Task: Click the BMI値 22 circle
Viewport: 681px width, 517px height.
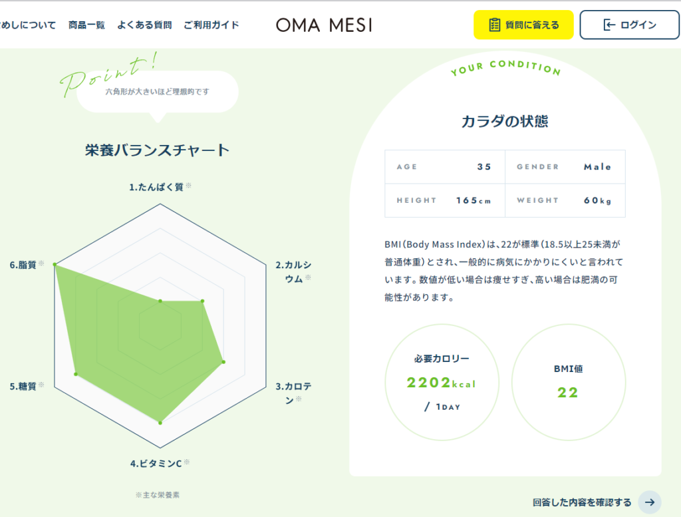Action: pyautogui.click(x=569, y=383)
